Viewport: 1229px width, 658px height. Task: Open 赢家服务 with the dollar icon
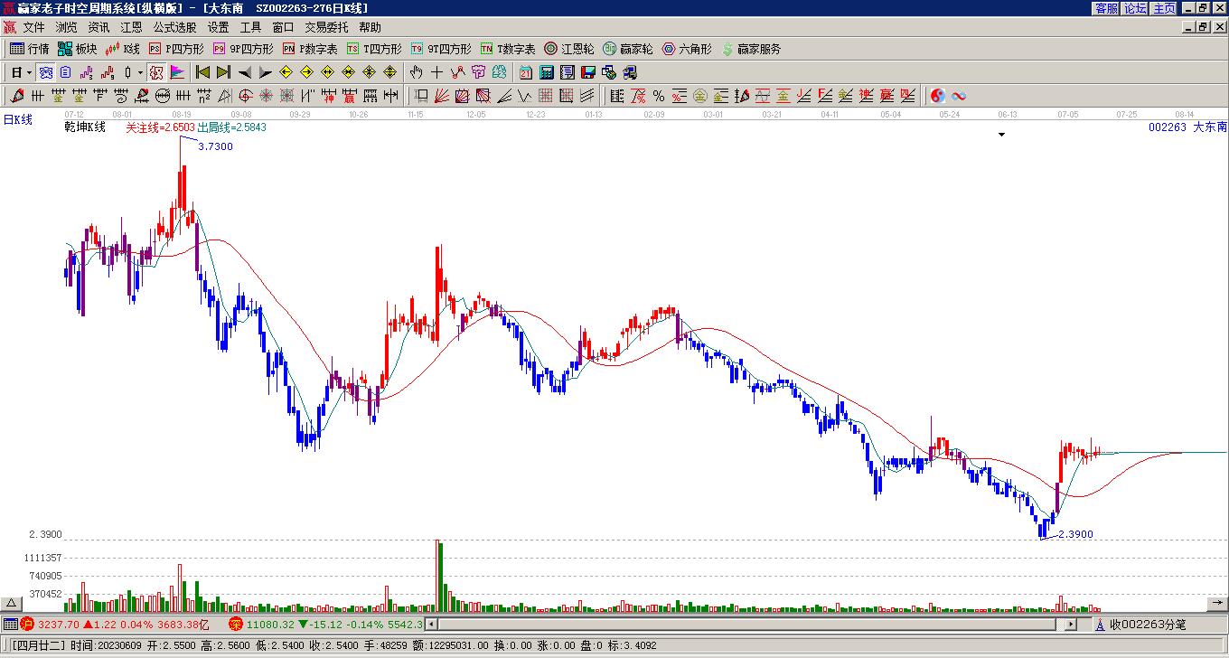(751, 49)
